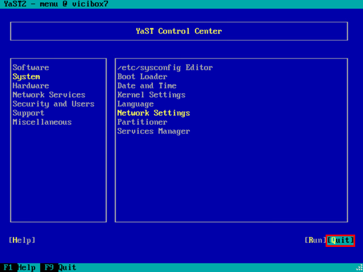This screenshot has height=272, width=363.
Task: Choose the Network Services category
Action: [x=49, y=95]
